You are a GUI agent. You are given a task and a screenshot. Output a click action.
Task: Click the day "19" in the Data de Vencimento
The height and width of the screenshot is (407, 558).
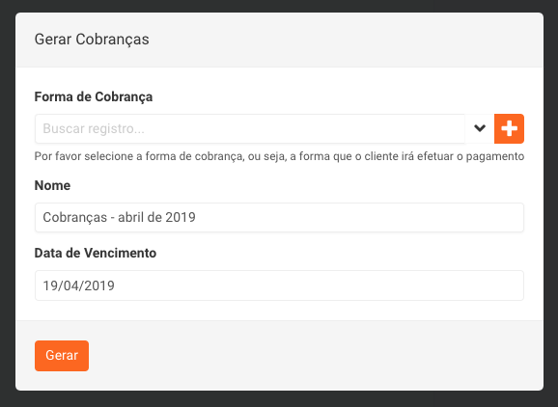click(49, 285)
